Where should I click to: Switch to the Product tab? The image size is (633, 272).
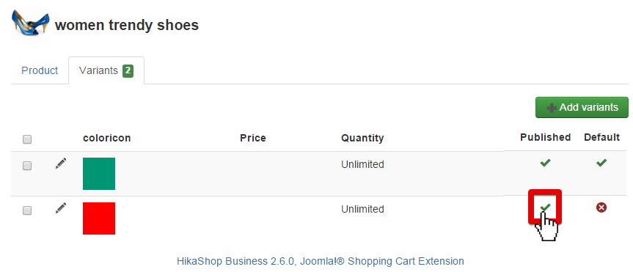tap(40, 70)
